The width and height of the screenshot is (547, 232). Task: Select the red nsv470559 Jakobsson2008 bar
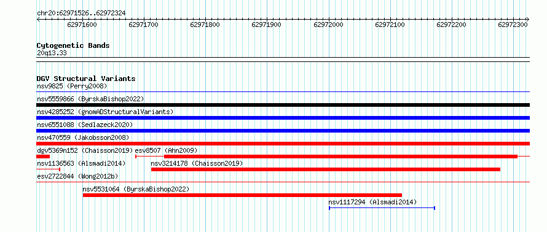283,144
